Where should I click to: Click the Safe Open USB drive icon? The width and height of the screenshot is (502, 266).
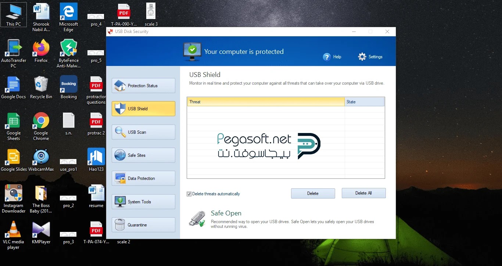(197, 219)
